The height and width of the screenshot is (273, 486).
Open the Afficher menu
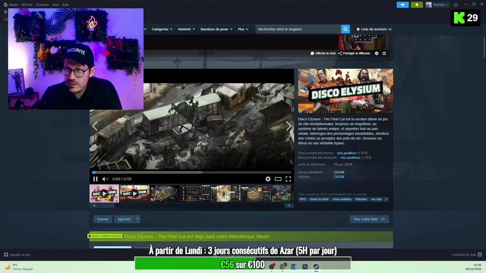tap(27, 5)
